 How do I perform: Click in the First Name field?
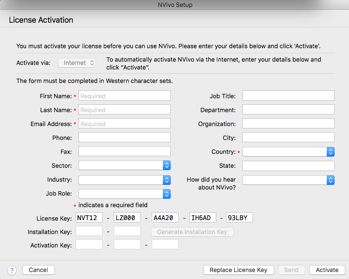[x=124, y=96]
